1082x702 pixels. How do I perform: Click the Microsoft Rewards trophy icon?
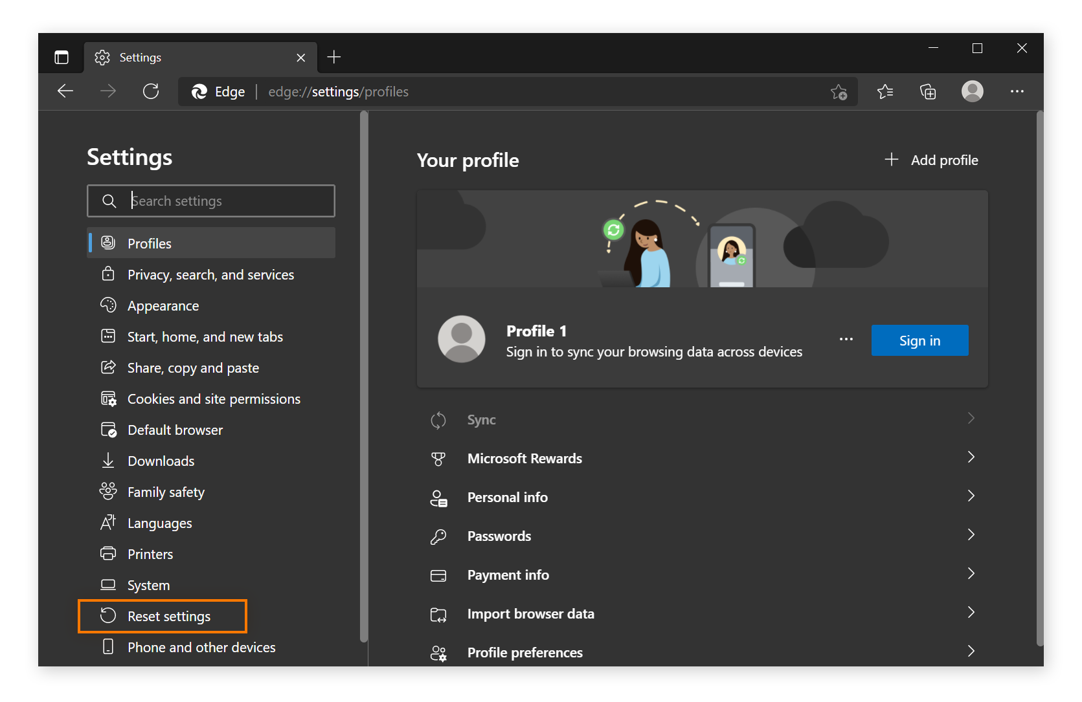point(438,459)
